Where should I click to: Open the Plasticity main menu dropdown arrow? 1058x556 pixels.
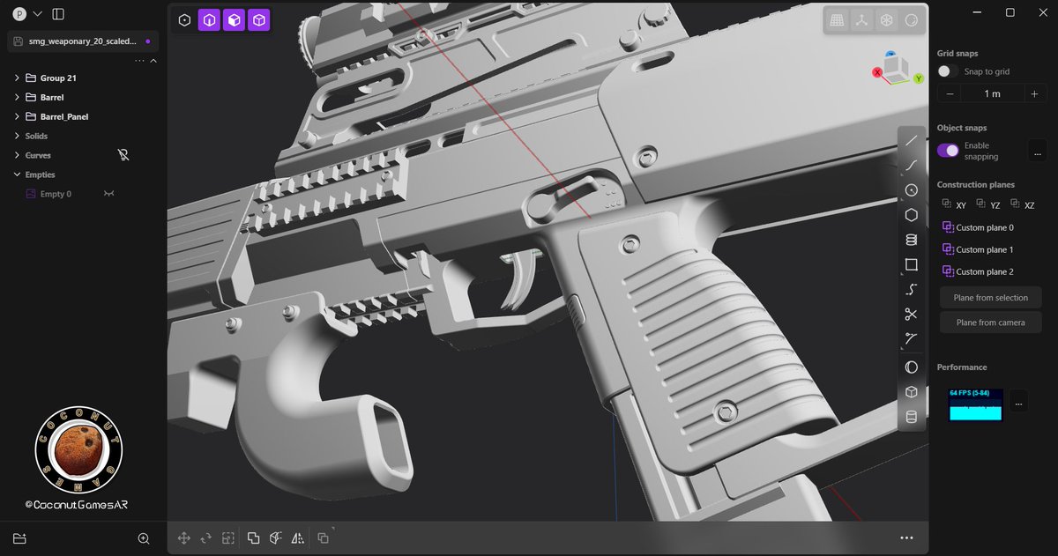point(37,14)
